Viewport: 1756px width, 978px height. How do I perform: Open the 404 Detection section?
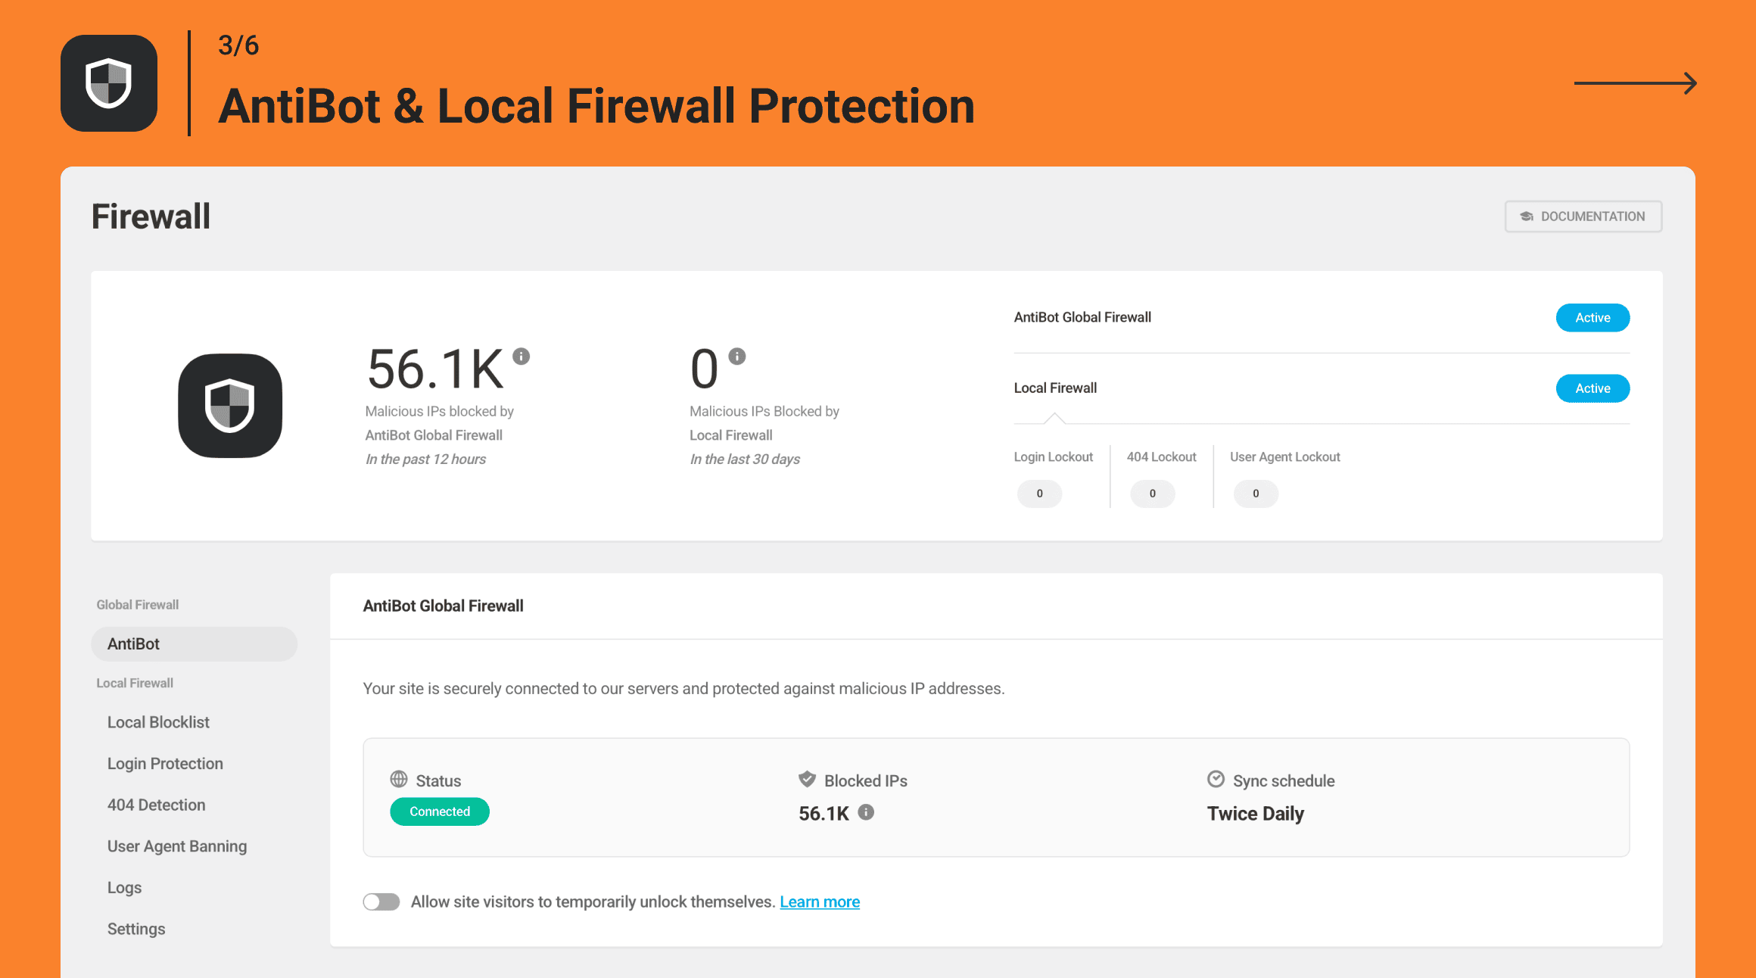(157, 805)
